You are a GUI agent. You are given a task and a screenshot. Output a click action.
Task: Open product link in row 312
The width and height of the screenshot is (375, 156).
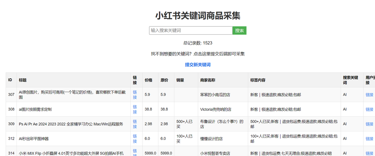[x=135, y=139]
